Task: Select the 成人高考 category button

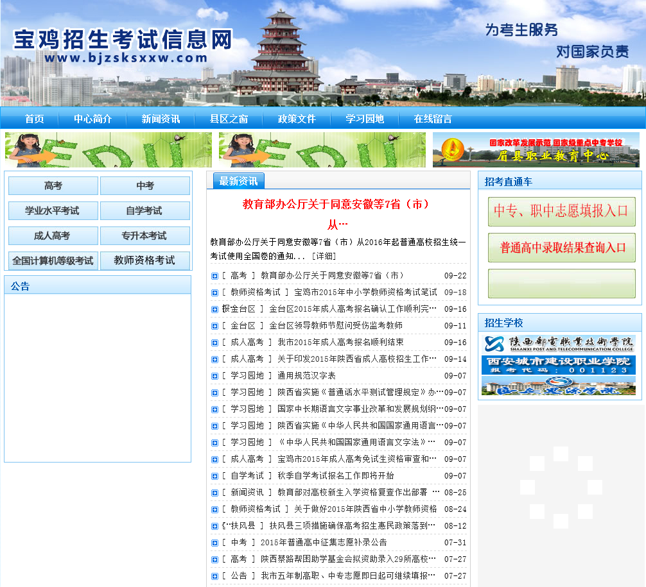Action: click(x=53, y=236)
